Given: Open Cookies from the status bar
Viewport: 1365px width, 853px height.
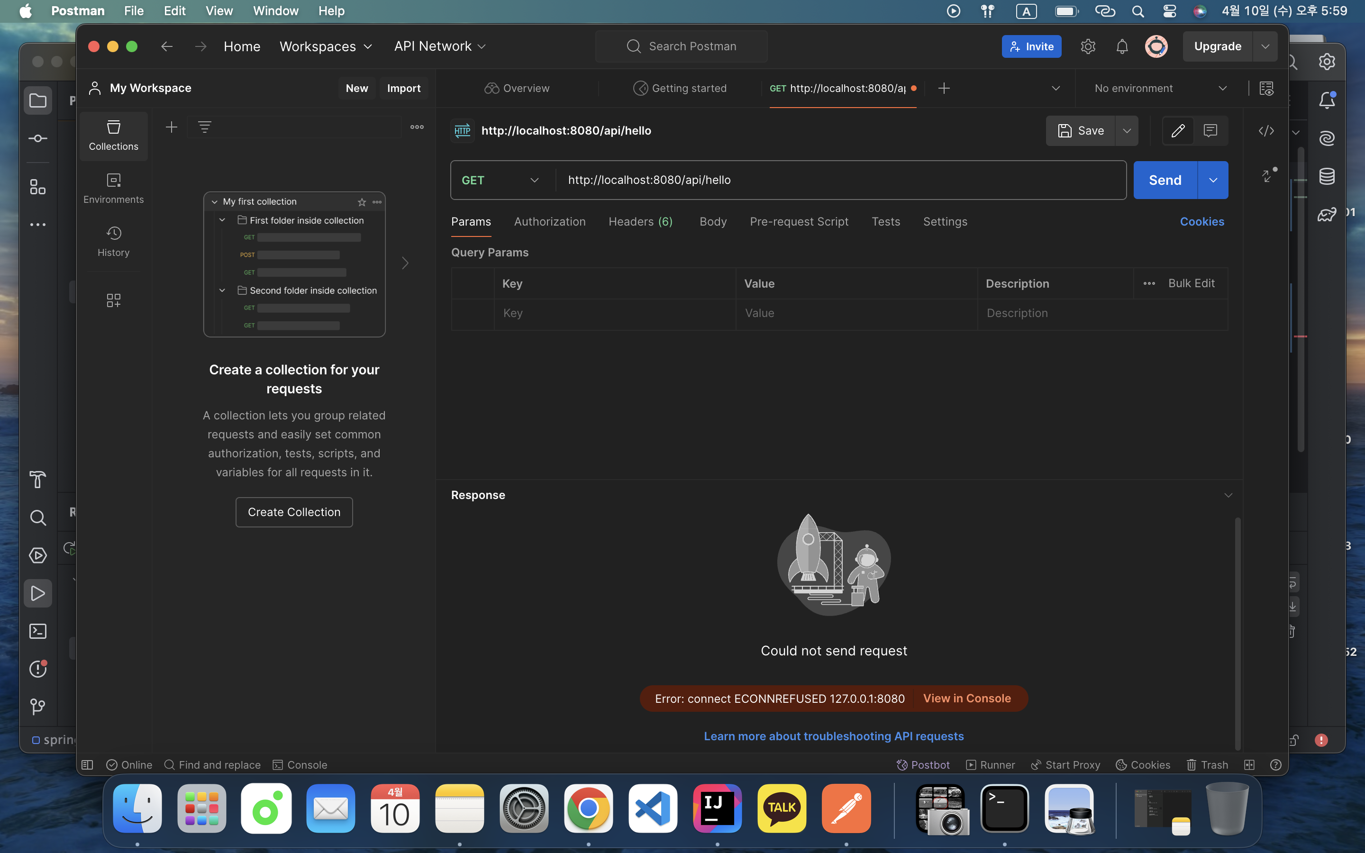Looking at the screenshot, I should pos(1143,765).
